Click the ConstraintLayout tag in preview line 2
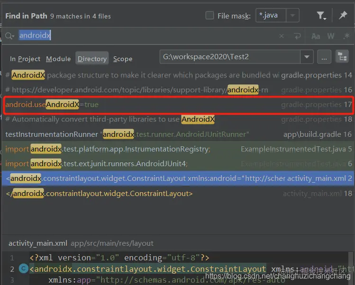The width and height of the screenshot is (355, 285). pyautogui.click(x=148, y=269)
